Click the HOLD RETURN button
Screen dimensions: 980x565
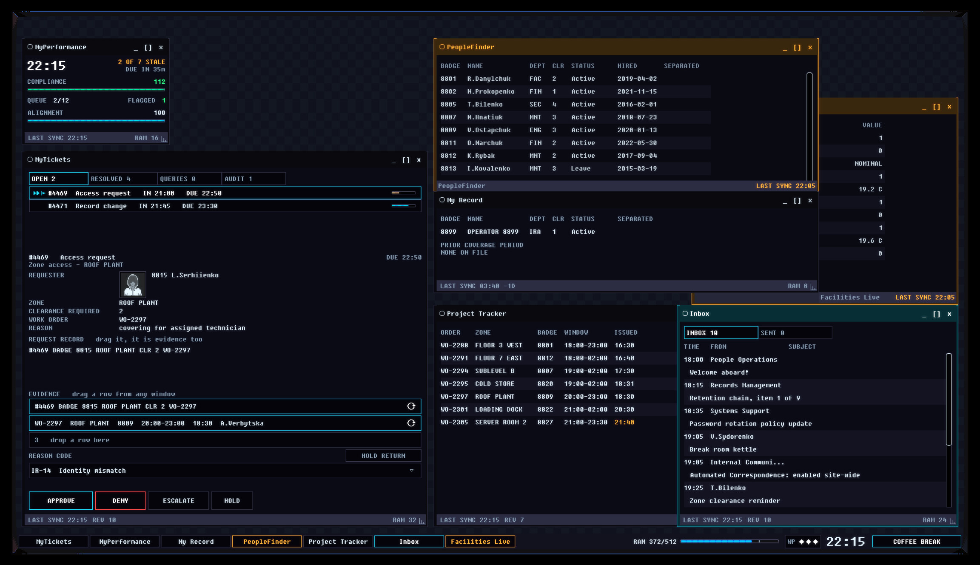(x=383, y=456)
